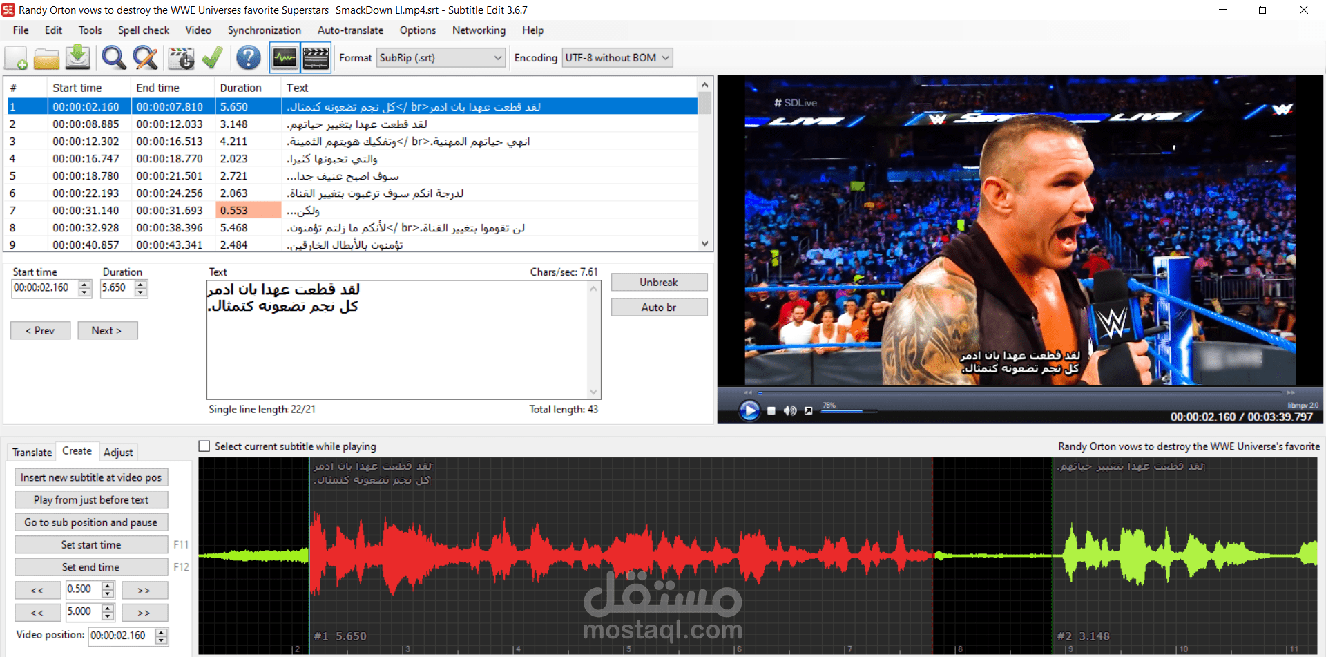
Task: Click the Set end time button
Action: pos(91,567)
